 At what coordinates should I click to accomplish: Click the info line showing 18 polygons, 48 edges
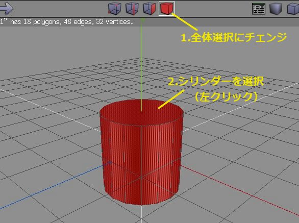[66, 22]
